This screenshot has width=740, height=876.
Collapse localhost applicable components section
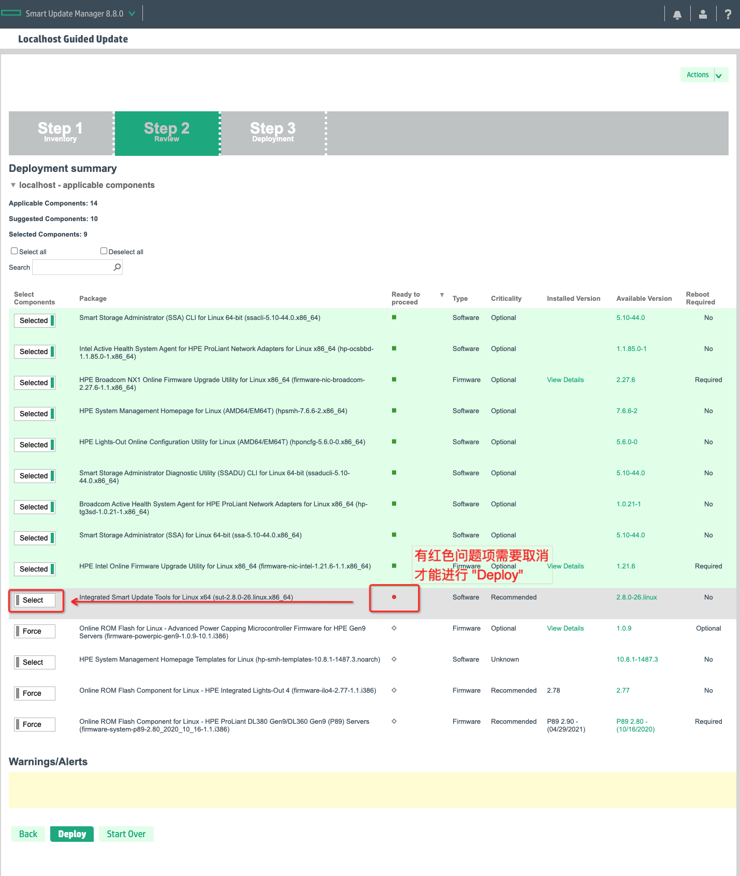click(x=13, y=185)
